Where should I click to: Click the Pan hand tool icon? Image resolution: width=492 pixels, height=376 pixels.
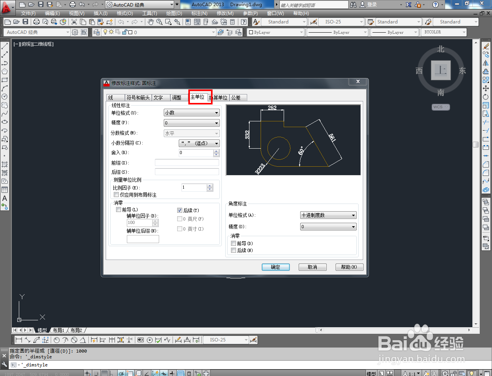tap(151, 22)
